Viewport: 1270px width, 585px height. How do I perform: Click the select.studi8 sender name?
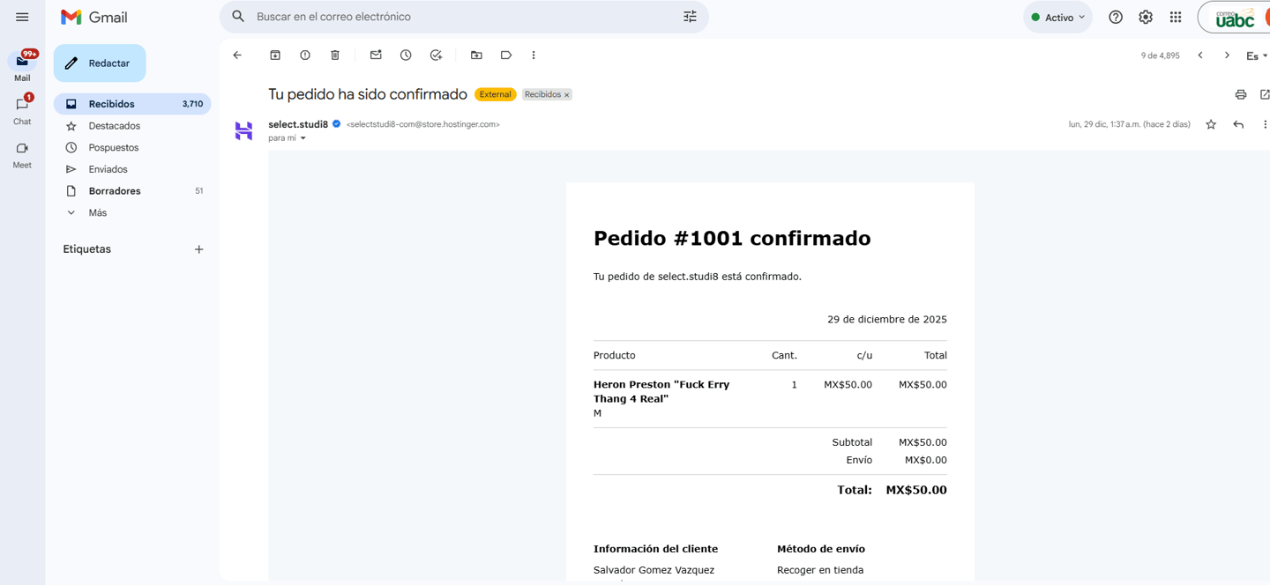pyautogui.click(x=298, y=124)
